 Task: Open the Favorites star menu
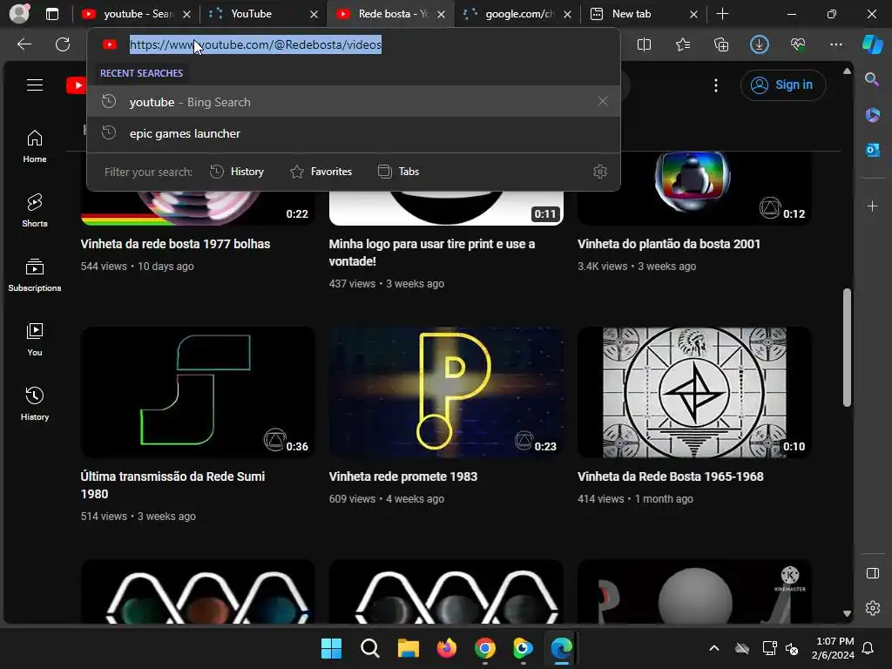pos(683,44)
